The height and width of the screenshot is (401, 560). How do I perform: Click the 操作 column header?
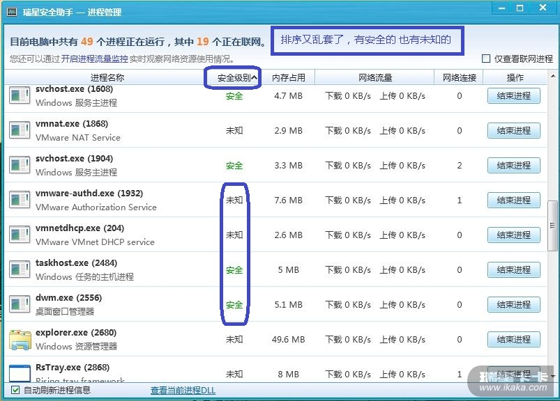[x=515, y=77]
